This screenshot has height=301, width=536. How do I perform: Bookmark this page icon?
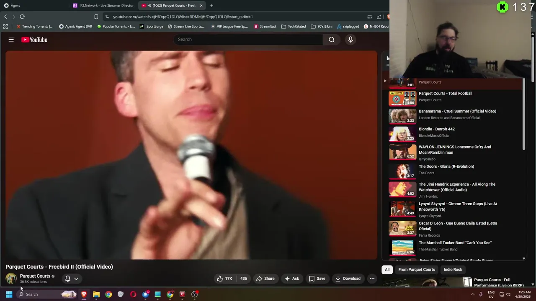click(x=96, y=17)
